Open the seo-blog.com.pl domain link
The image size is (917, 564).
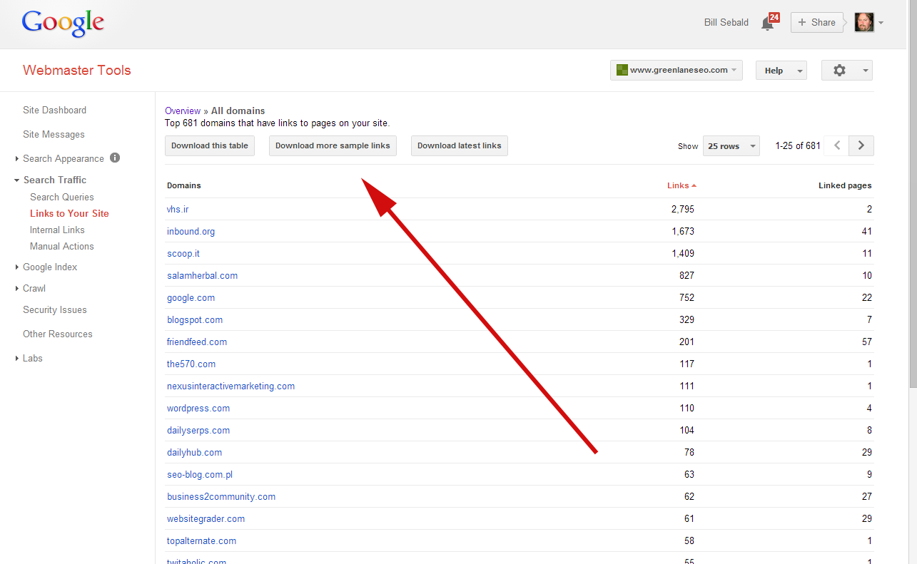coord(200,474)
